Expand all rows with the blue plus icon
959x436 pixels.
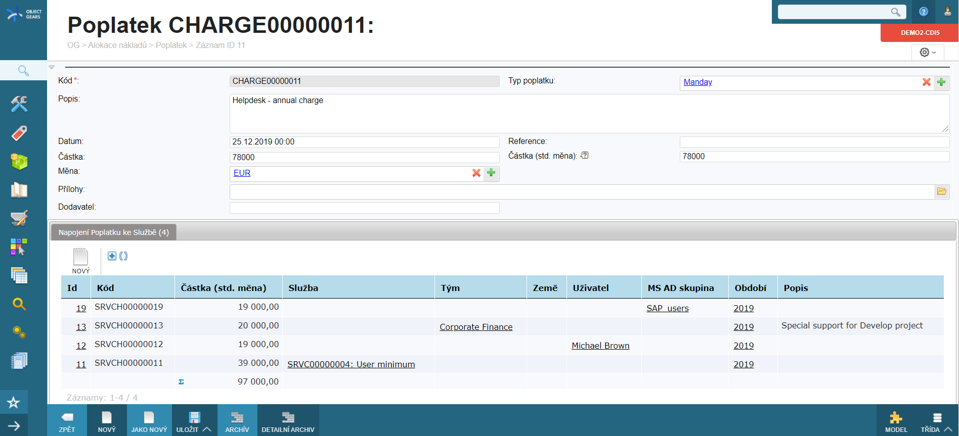[x=112, y=256]
